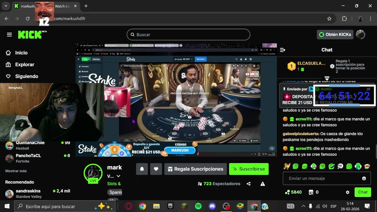Screen dimensions: 377x212
Task: Open a new browser tab
Action: [x=86, y=6]
